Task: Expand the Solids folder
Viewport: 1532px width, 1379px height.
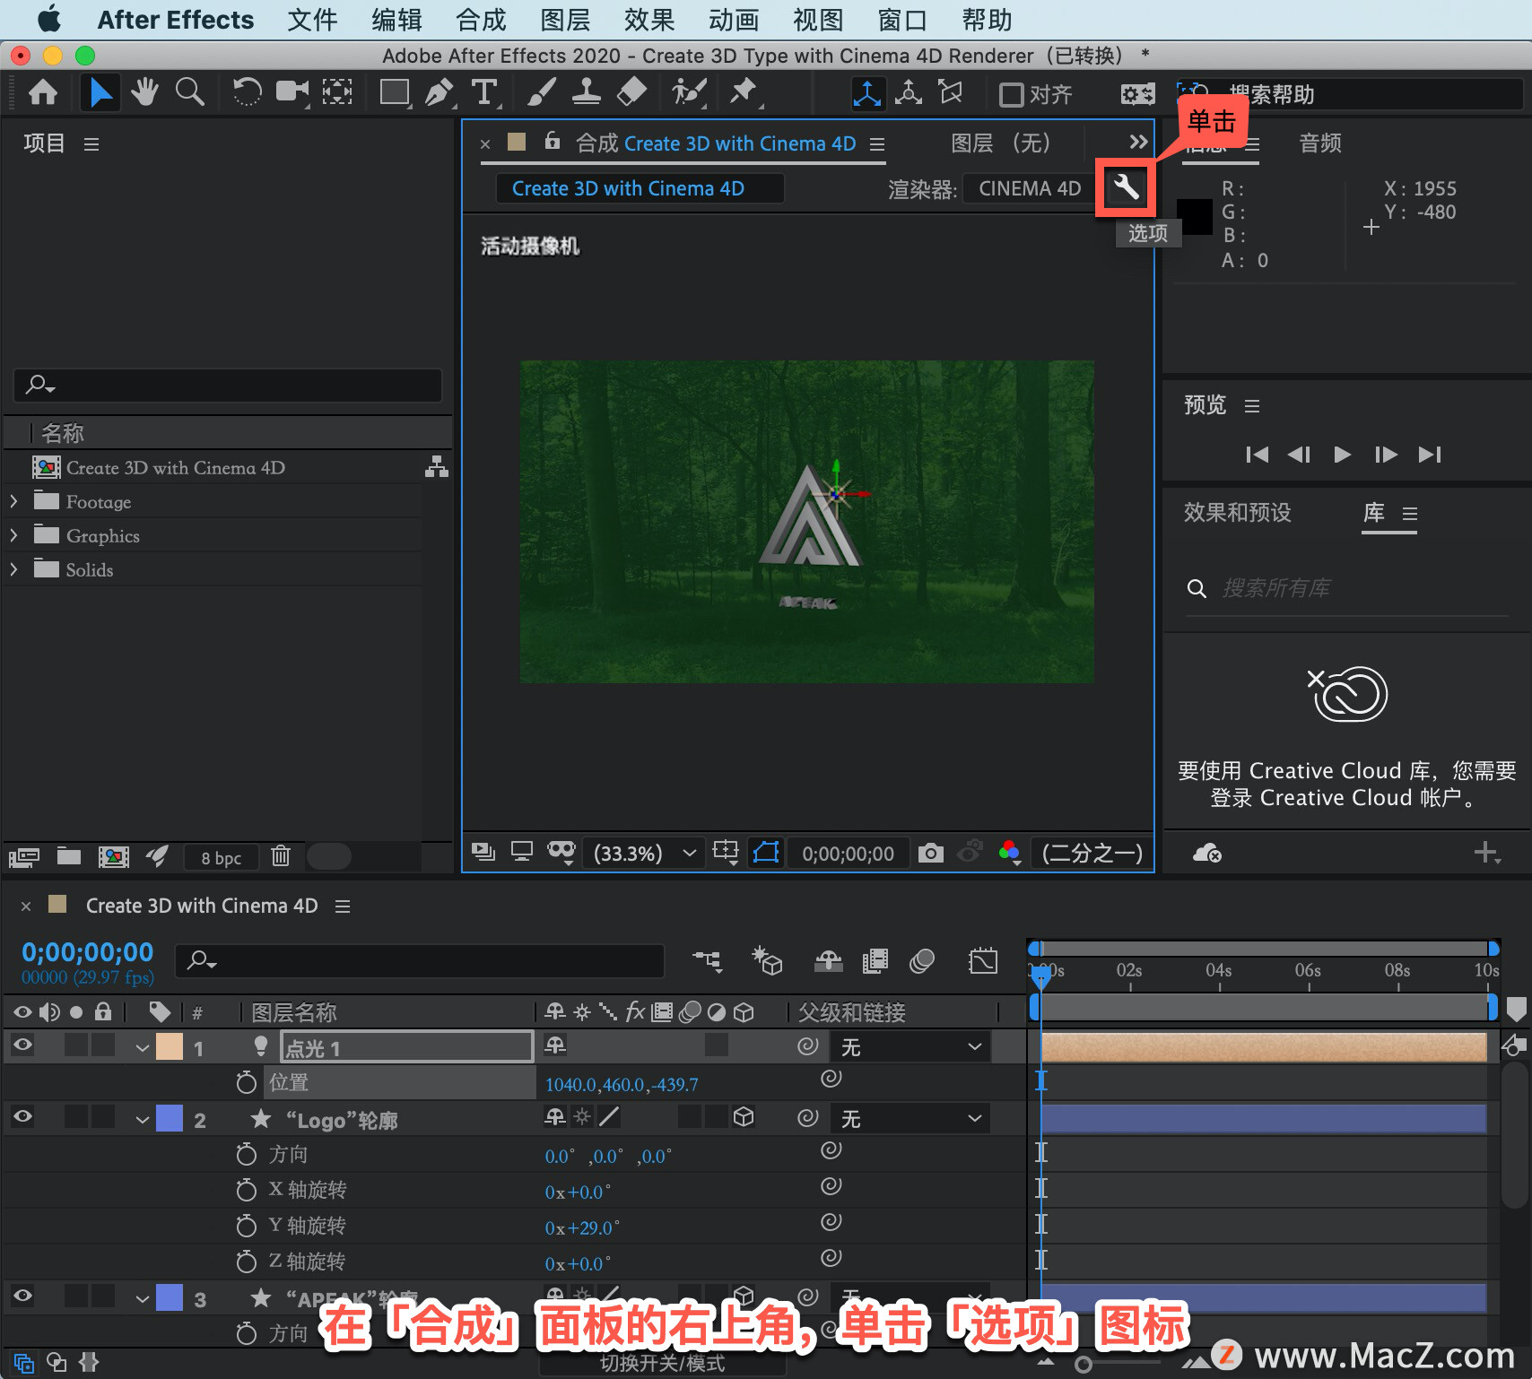Action: (13, 569)
